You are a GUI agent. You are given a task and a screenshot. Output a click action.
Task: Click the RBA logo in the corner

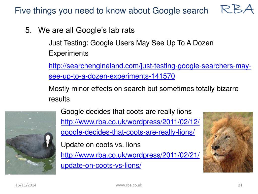pyautogui.click(x=237, y=9)
